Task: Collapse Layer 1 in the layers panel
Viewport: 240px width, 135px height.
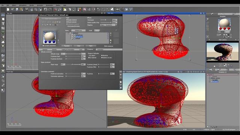Action: 208,75
